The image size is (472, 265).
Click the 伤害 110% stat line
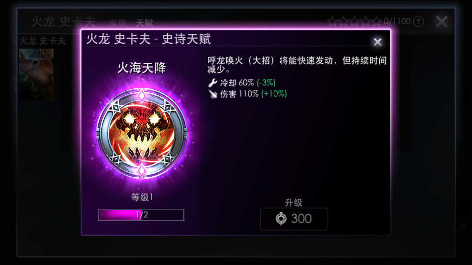[247, 94]
